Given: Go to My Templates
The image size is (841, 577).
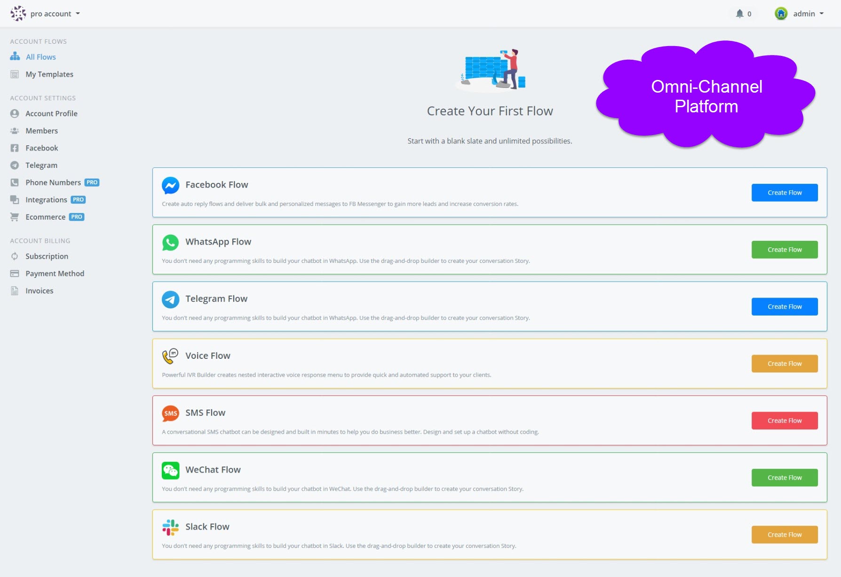Looking at the screenshot, I should click(x=49, y=74).
